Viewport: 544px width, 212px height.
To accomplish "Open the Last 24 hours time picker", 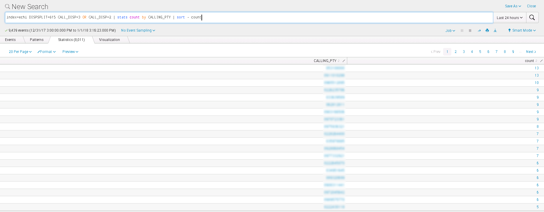I will click(x=509, y=18).
